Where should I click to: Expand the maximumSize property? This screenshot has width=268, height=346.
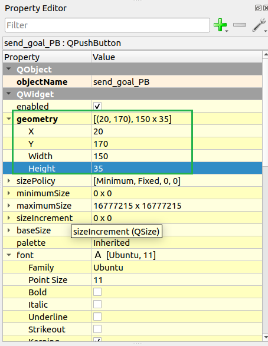pyautogui.click(x=9, y=206)
